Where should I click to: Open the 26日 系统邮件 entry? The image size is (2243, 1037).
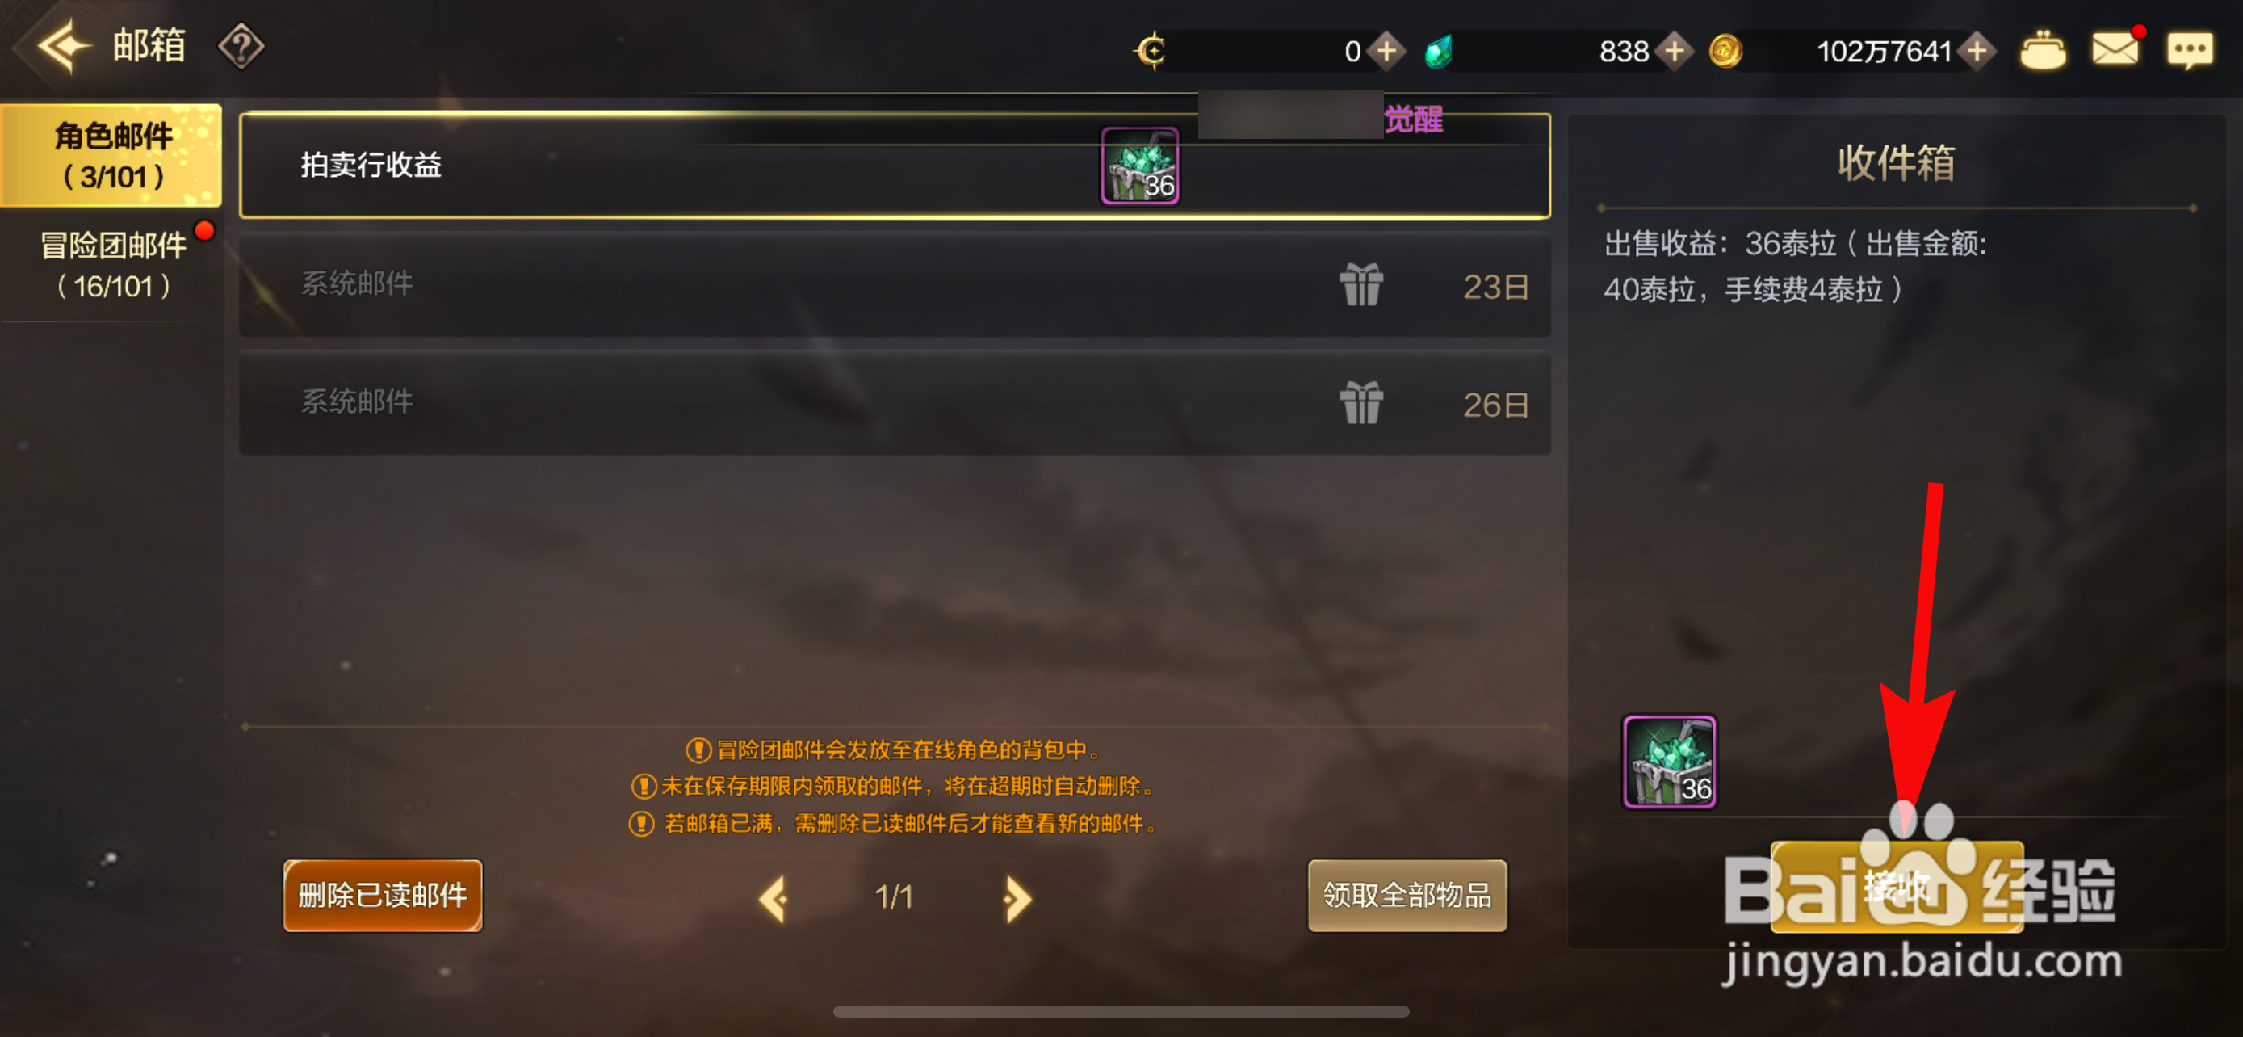click(895, 402)
